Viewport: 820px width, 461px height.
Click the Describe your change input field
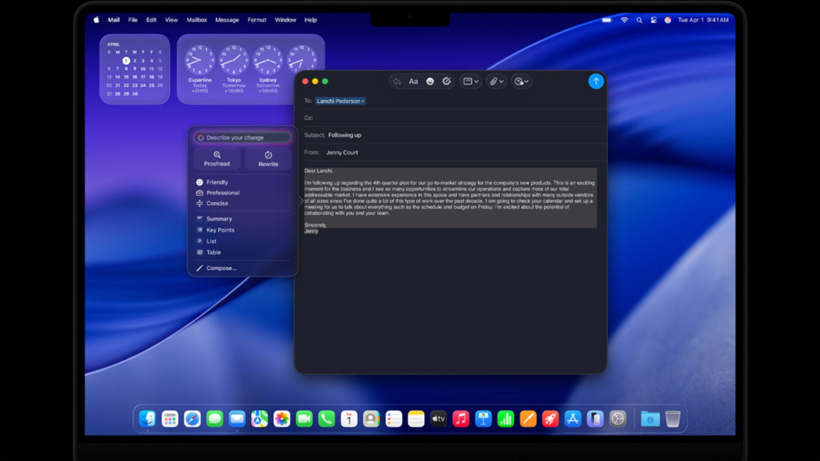[243, 137]
